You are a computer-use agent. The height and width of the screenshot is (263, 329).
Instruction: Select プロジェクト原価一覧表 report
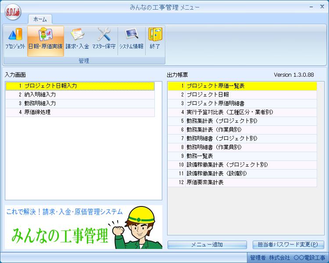242,86
